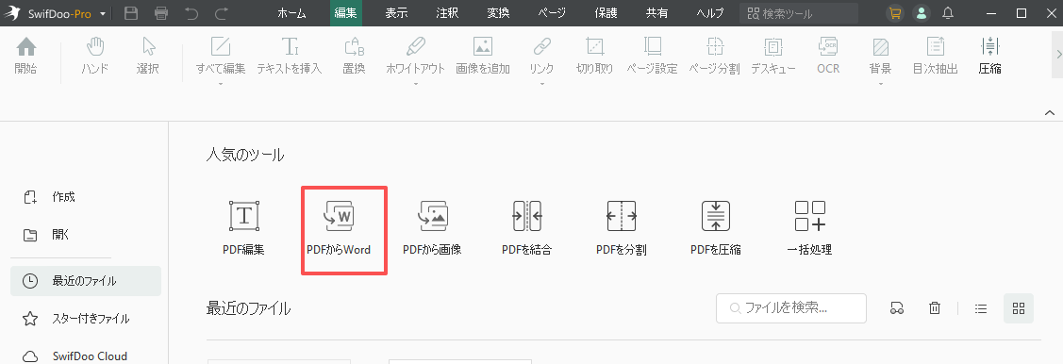This screenshot has height=364, width=1063.
Task: Select the ホワイトアウト tool
Action: (x=416, y=56)
